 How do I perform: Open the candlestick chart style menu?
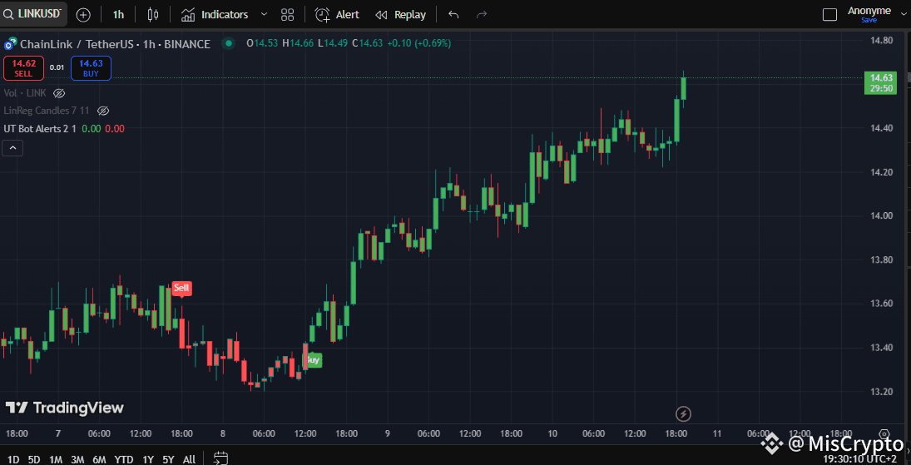point(153,14)
